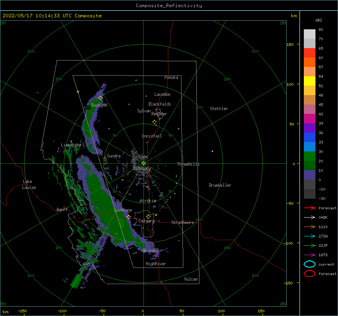Click the magenta 18TS arrow icon

coord(309,255)
